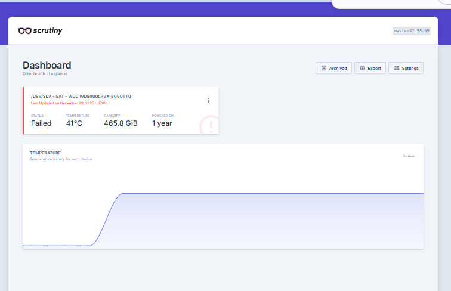Viewport: 451px width, 291px height.
Task: Open the /DEV/SDA WDC drive details
Action: (81, 96)
